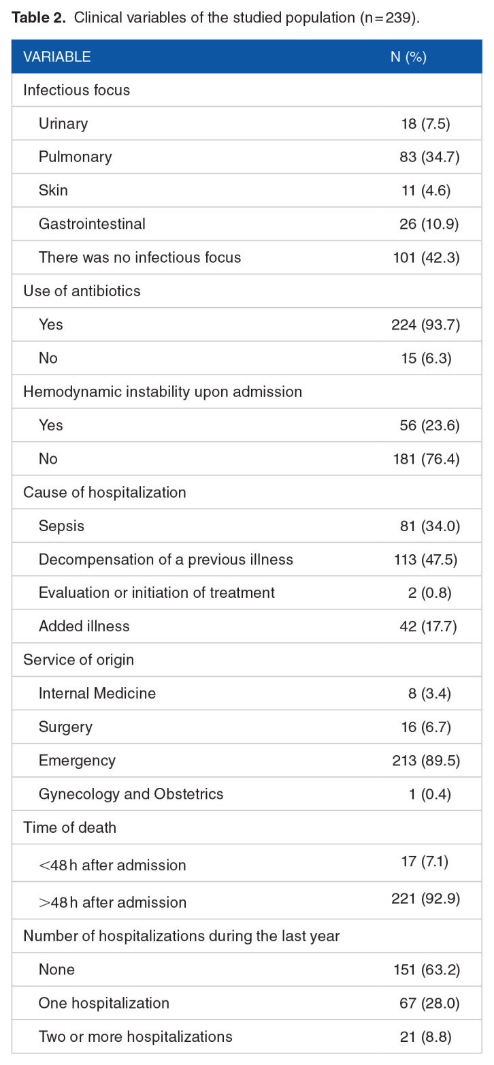This screenshot has height=1065, width=494.
Task: Click Decompensation of a previous illness row
Action: 165,559
